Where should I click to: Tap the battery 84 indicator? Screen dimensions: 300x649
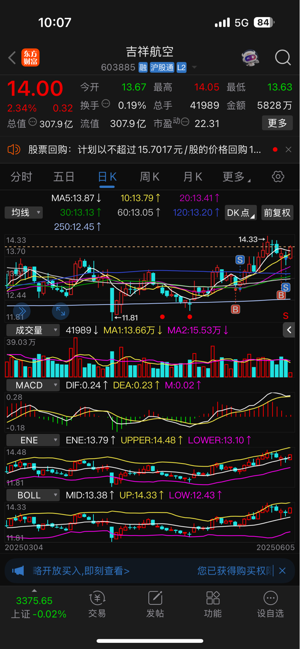264,23
